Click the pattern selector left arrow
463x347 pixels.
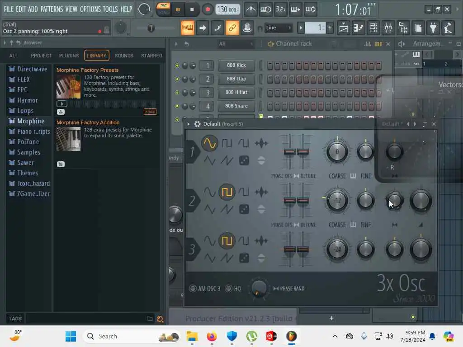[x=301, y=28]
